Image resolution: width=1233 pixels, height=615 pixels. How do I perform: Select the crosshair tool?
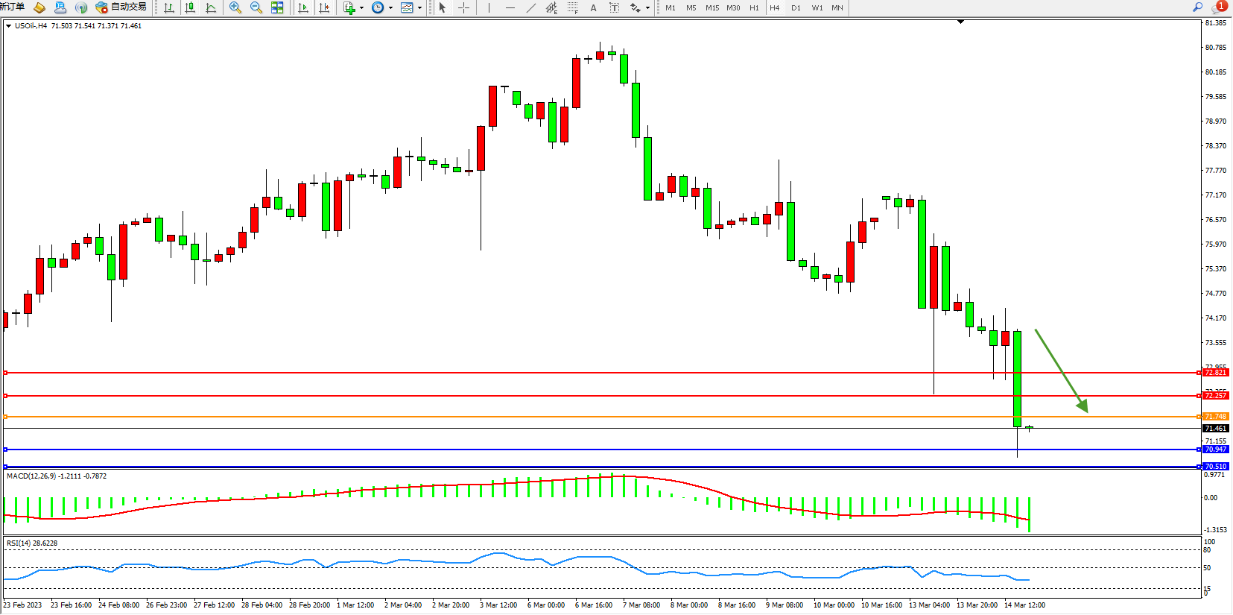click(x=463, y=7)
